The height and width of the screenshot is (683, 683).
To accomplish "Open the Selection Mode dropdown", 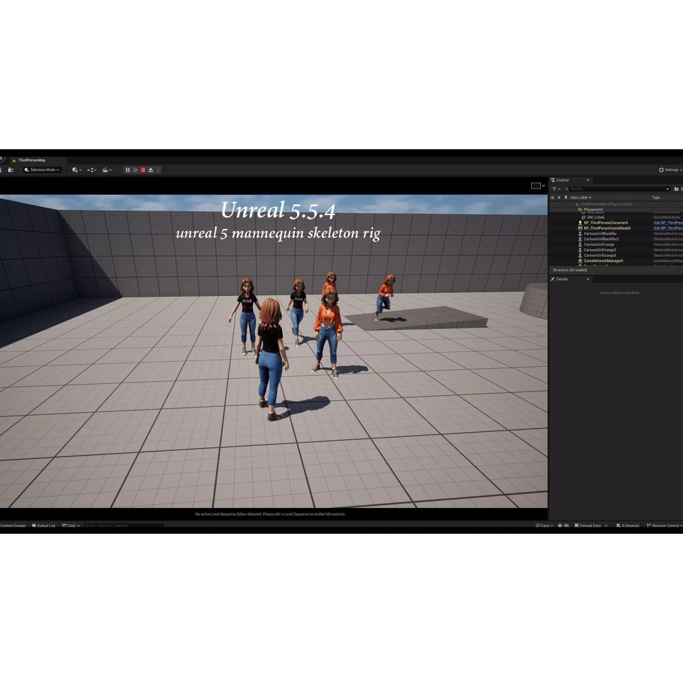I will 42,170.
